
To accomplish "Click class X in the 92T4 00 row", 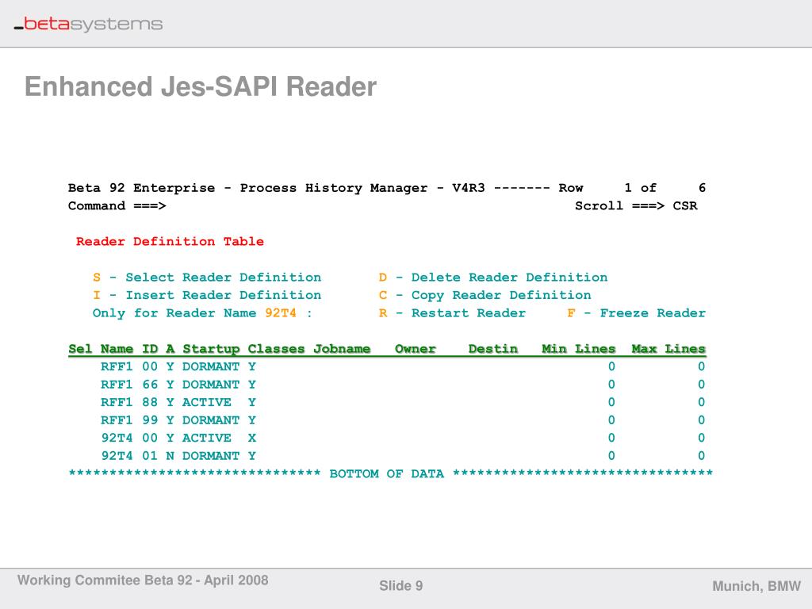I will 251,438.
